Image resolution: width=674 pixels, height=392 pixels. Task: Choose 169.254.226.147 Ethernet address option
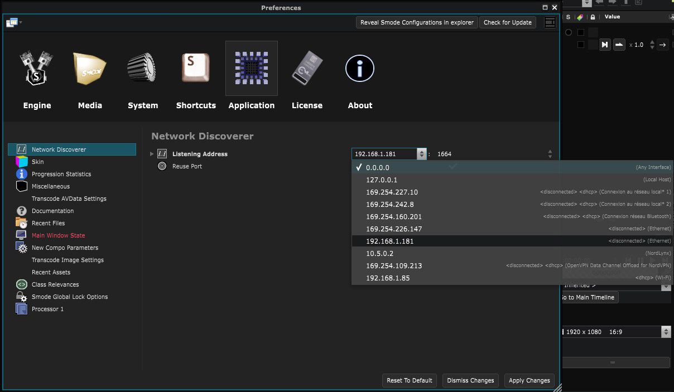(x=513, y=229)
